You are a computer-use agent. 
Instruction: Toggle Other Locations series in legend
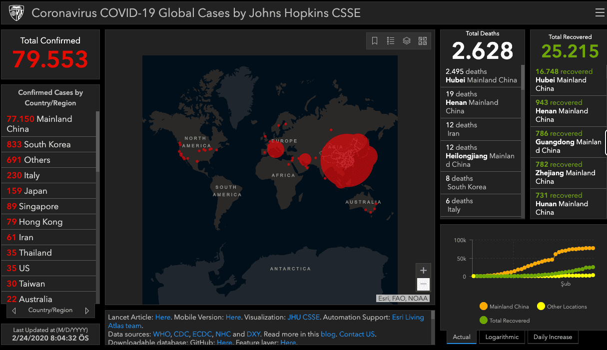click(x=562, y=307)
